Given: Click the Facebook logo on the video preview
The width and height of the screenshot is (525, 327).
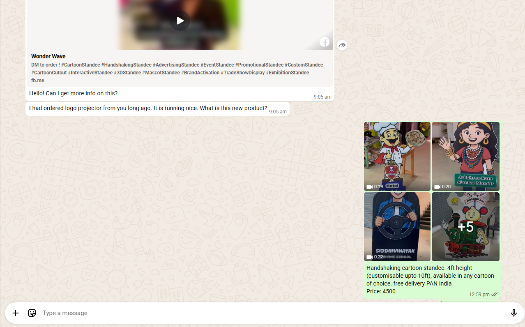Looking at the screenshot, I should pyautogui.click(x=325, y=42).
